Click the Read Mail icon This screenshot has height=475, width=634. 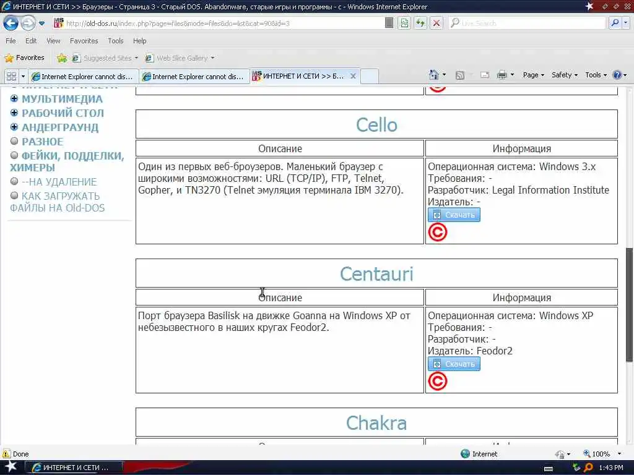point(485,75)
